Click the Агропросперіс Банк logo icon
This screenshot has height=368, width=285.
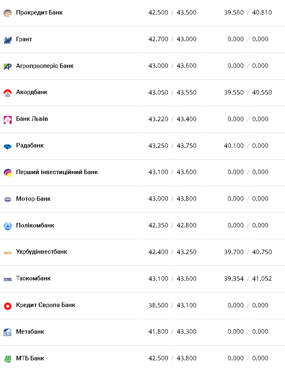pos(8,66)
